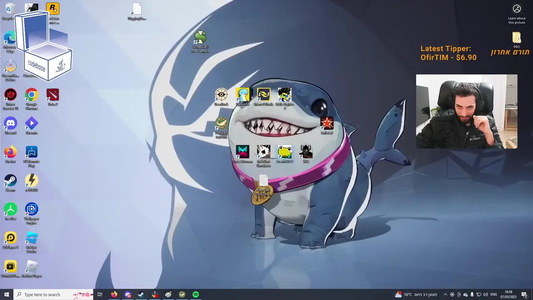Open the LuckBar Witch shortcut
This screenshot has width=533, height=300.
(x=221, y=127)
